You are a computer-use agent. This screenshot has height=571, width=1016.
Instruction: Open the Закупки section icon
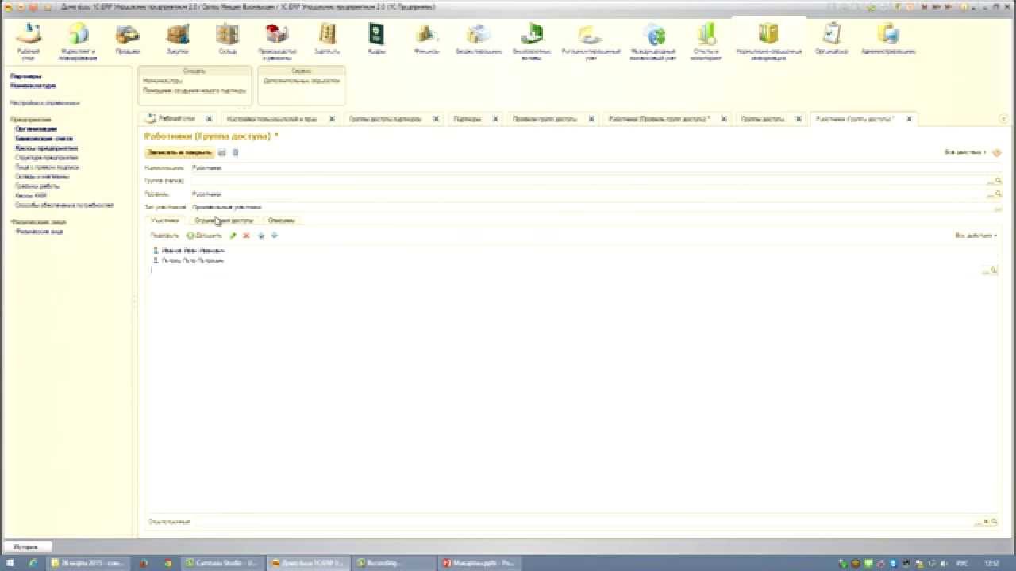point(178,38)
